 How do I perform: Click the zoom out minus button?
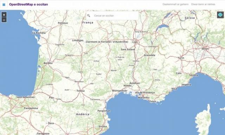[x=4, y=20]
